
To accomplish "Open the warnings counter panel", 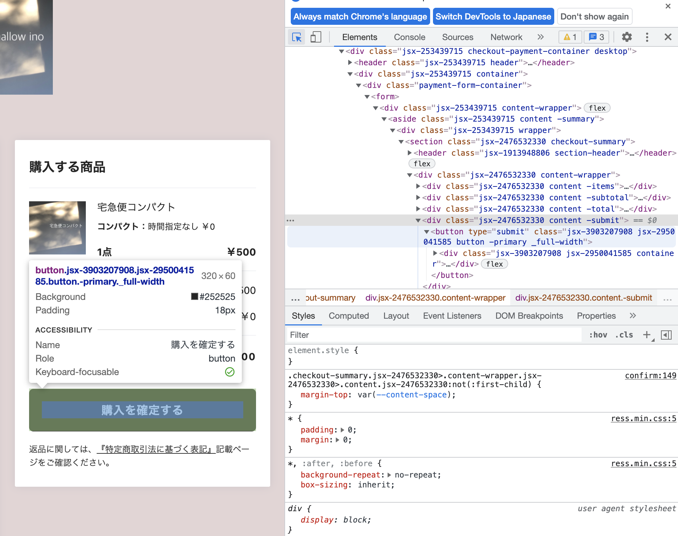I will (x=570, y=37).
